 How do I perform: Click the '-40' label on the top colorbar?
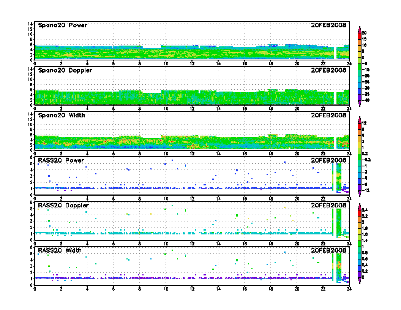tap(365, 100)
